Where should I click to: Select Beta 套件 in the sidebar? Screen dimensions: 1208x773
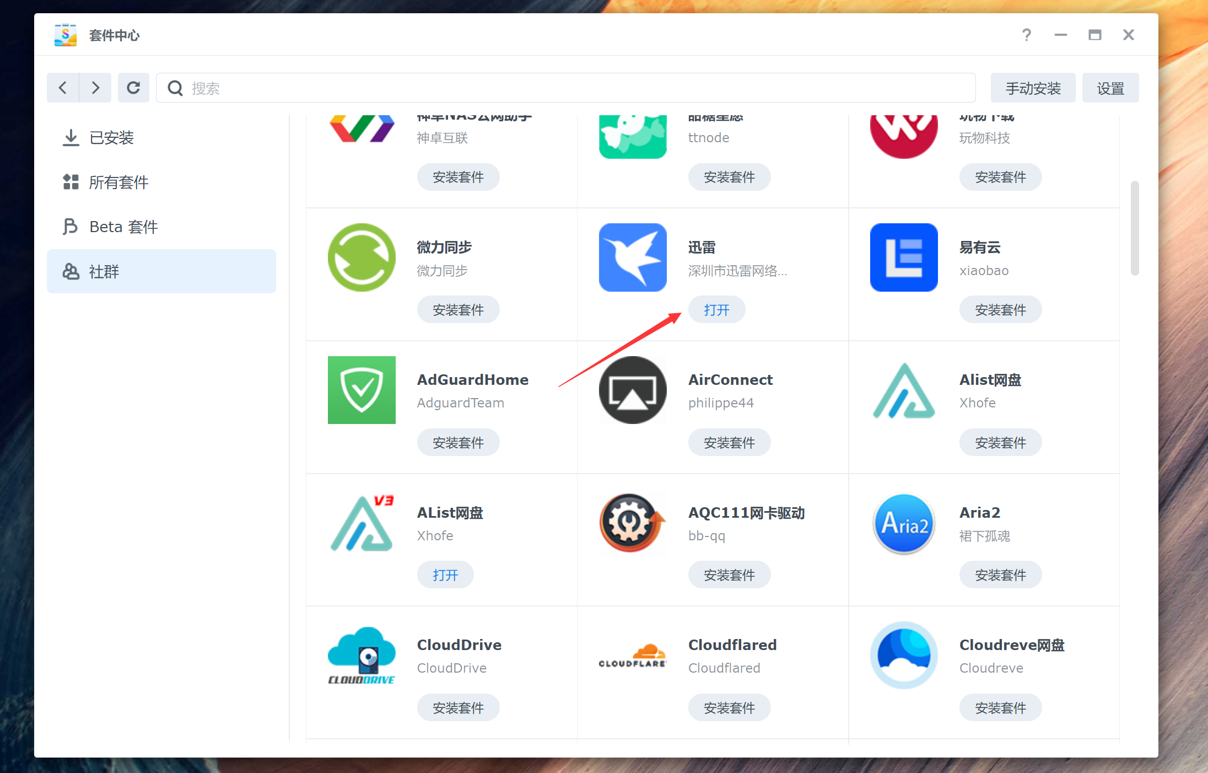pyautogui.click(x=161, y=227)
